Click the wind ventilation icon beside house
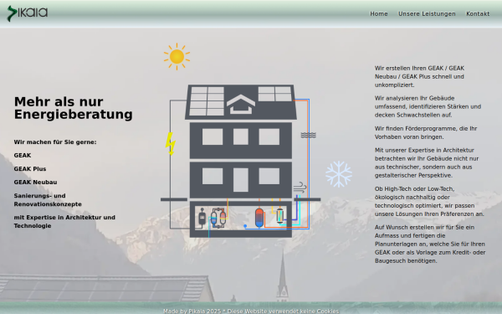This screenshot has width=502, height=314. click(x=300, y=188)
